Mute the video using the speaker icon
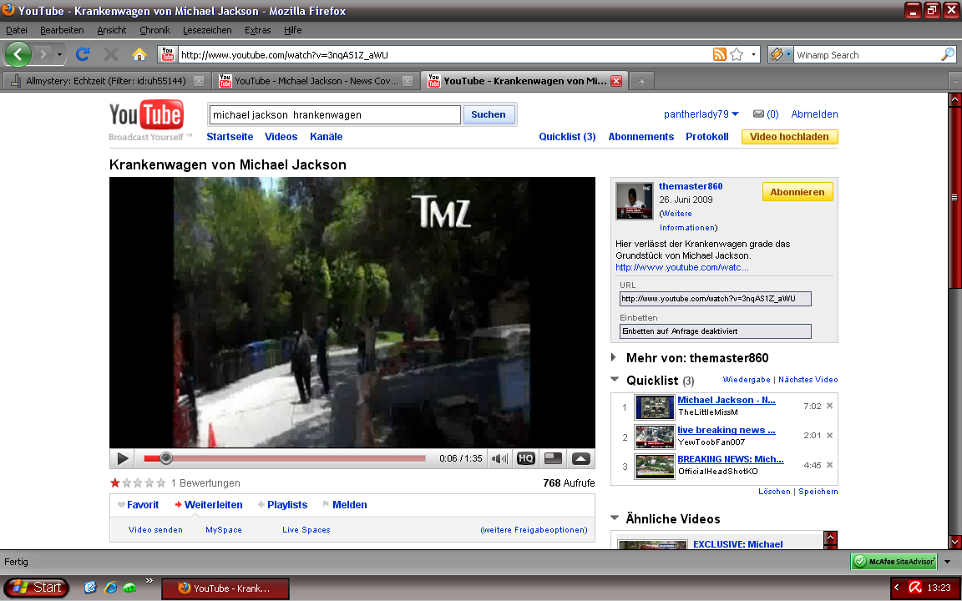The width and height of the screenshot is (962, 601). pyautogui.click(x=500, y=458)
